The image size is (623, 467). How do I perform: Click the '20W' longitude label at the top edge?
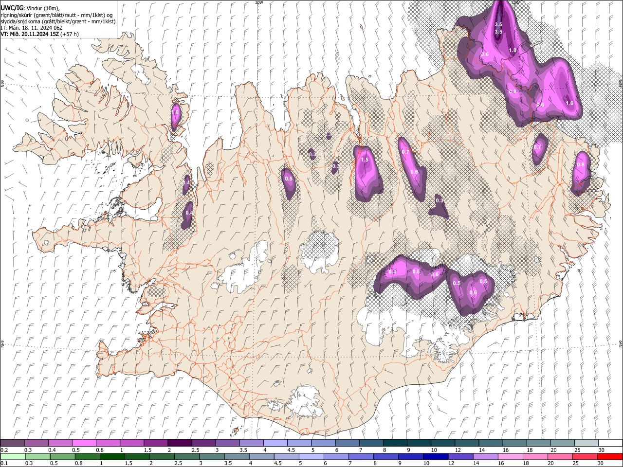[x=259, y=2]
